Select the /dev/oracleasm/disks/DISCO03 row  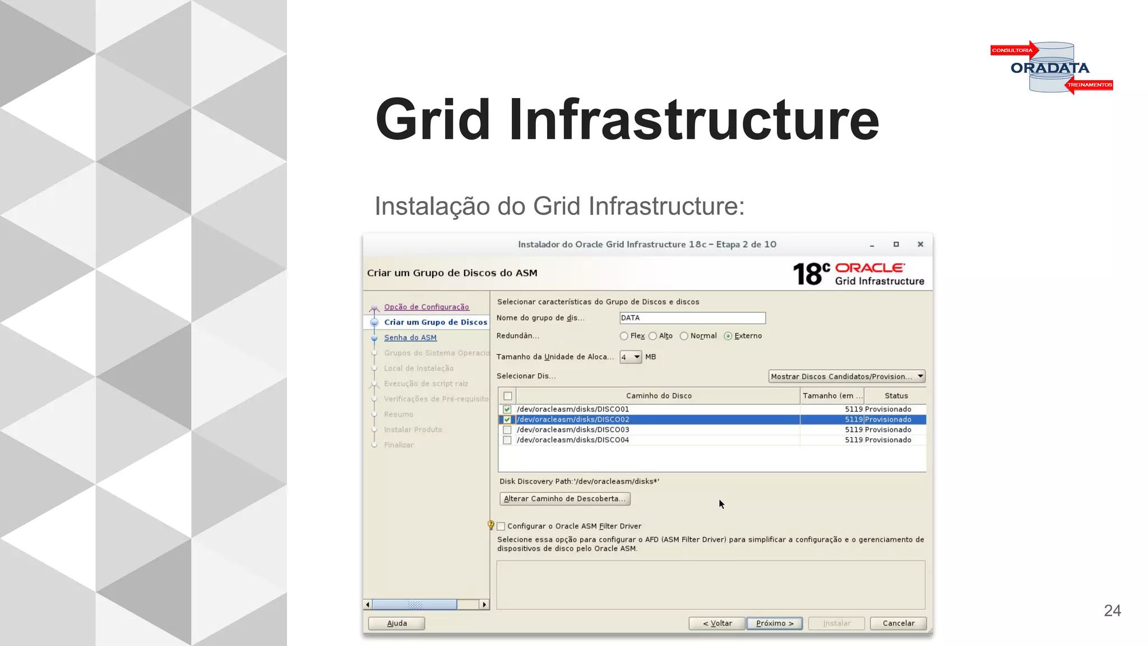712,430
